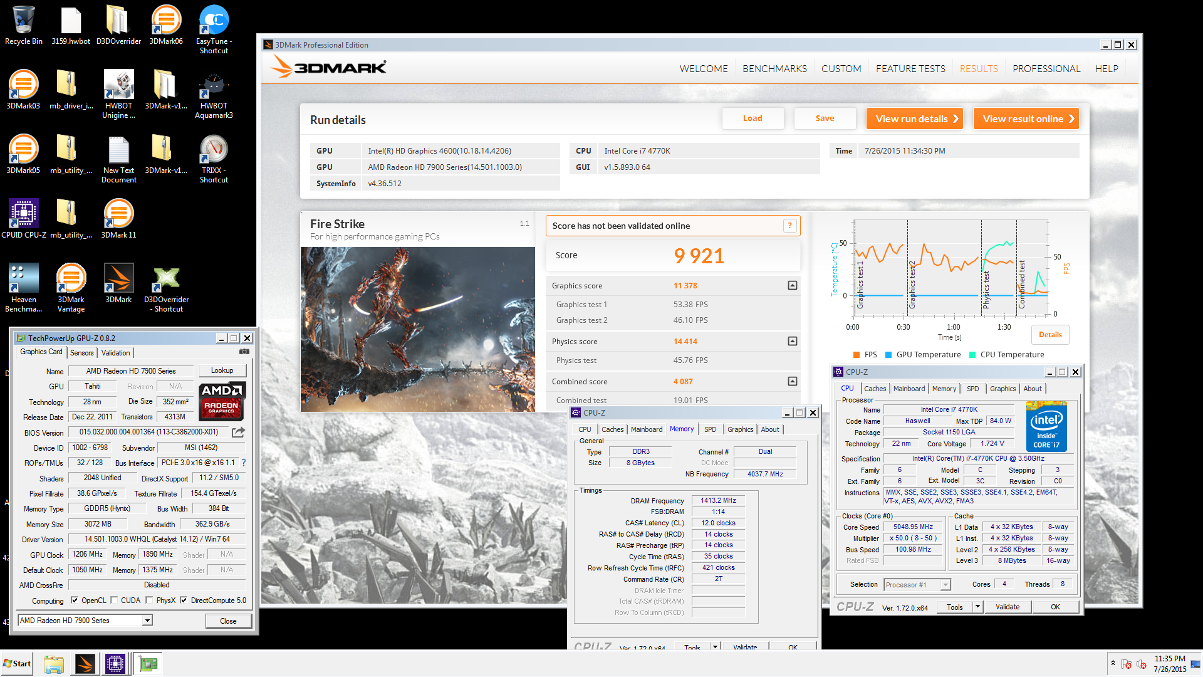Launch the TRIXX shortcut icon
Viewport: 1203px width, 677px height.
pos(214,159)
